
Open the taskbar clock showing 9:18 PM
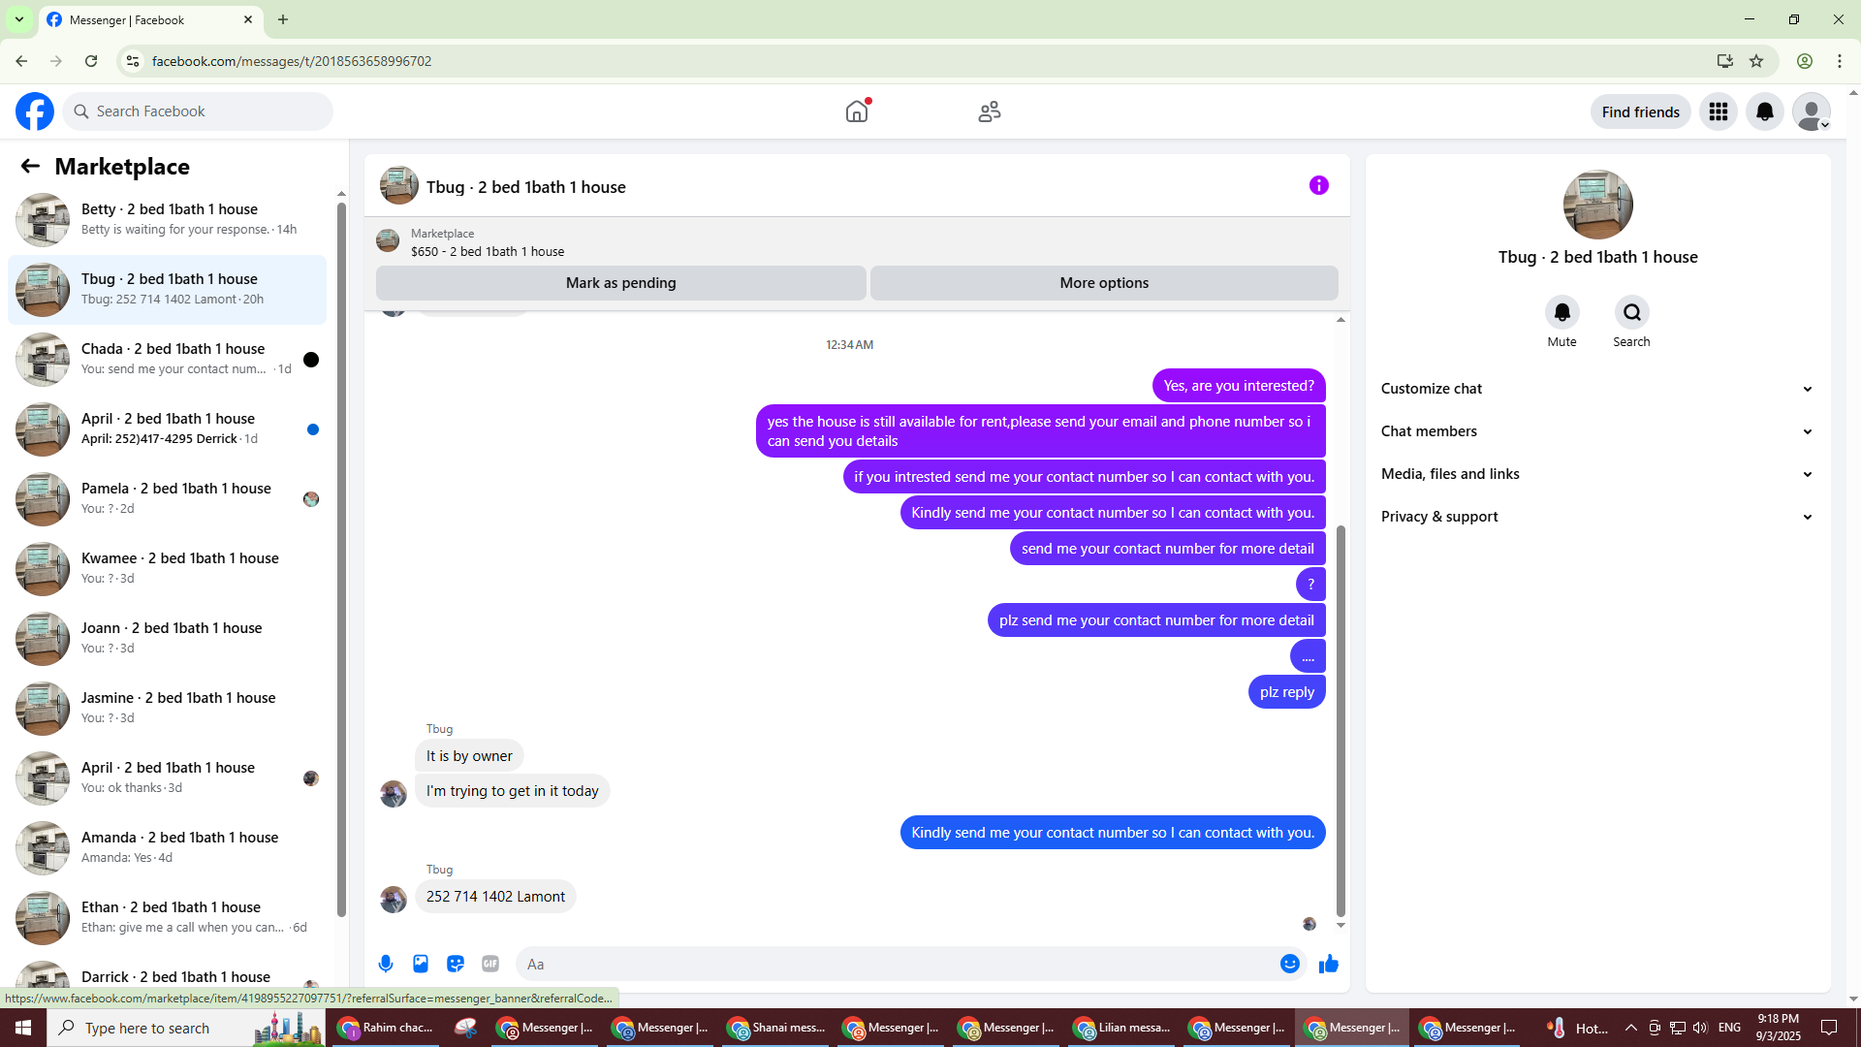point(1778,1028)
